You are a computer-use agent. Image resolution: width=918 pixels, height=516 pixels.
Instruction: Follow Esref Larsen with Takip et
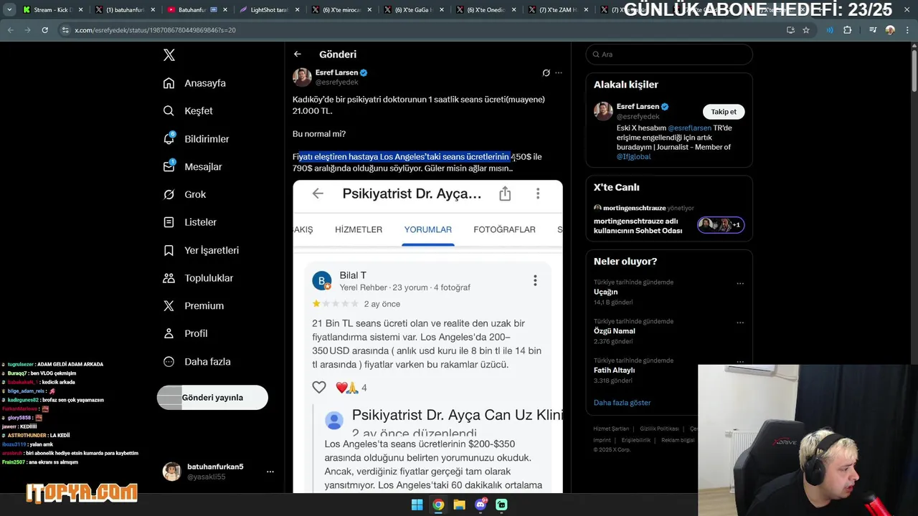(724, 112)
